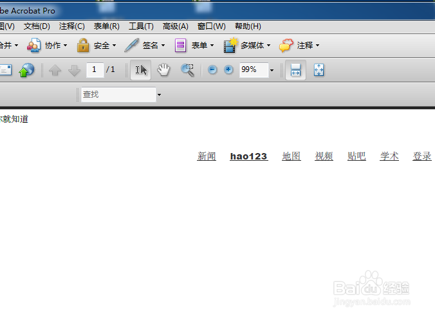Choose the Marquee Zoom magnifier tool
435x317 pixels.
tap(187, 70)
